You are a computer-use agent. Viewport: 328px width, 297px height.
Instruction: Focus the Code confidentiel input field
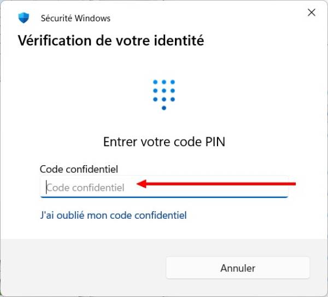[x=164, y=187]
